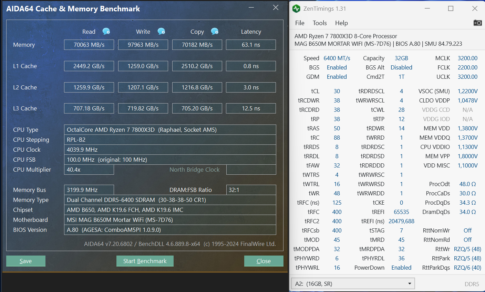
Task: Click the DRAM:FSB Ratio field 32:1
Action: pyautogui.click(x=251, y=190)
